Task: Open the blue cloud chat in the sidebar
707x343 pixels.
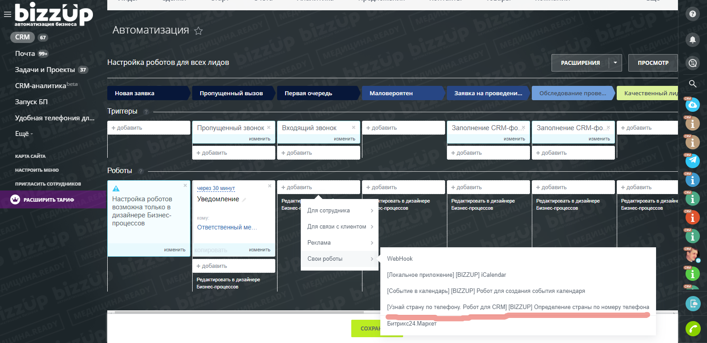Action: pyautogui.click(x=692, y=105)
